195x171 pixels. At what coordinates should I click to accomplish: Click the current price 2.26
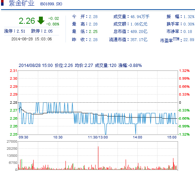27,21
